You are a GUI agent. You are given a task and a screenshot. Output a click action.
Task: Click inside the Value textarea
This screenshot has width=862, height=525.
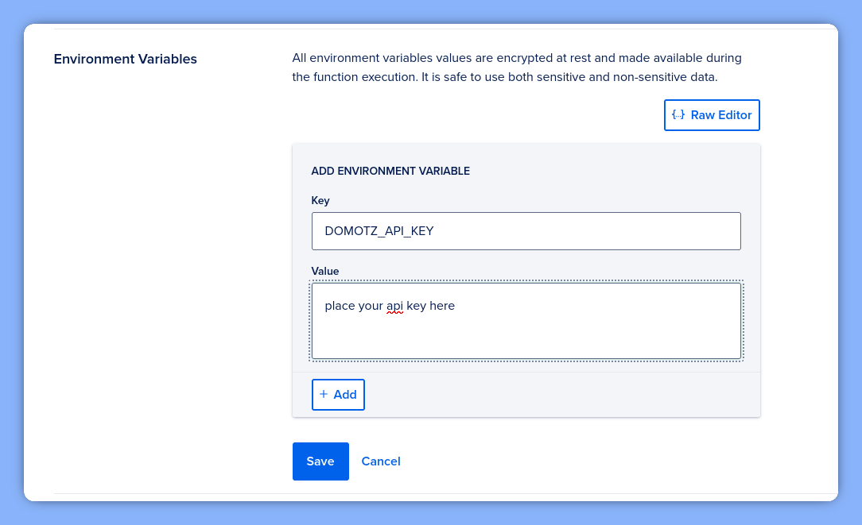click(526, 321)
